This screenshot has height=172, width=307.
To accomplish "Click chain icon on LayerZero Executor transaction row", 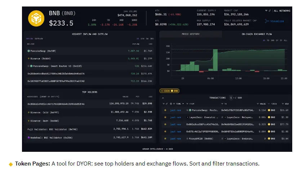I will 165,117.
